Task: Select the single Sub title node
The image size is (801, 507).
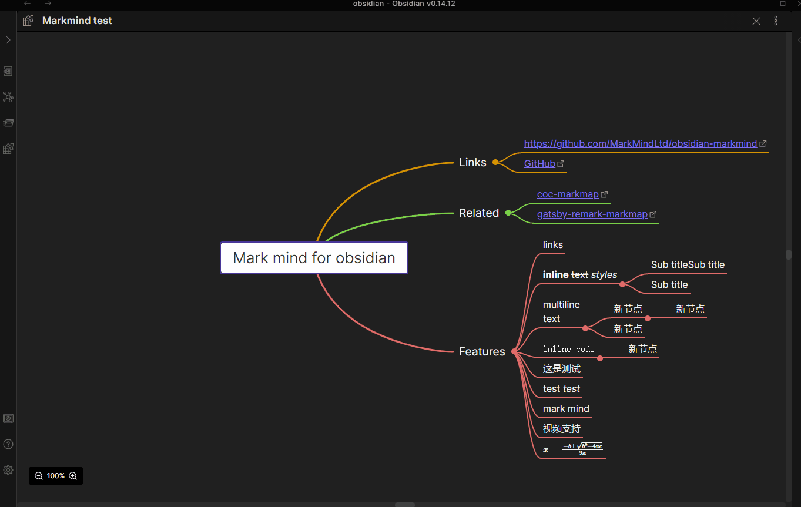Action: 669,284
